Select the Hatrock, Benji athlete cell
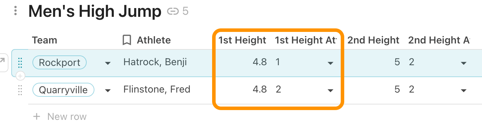The height and width of the screenshot is (129, 482). tap(155, 62)
